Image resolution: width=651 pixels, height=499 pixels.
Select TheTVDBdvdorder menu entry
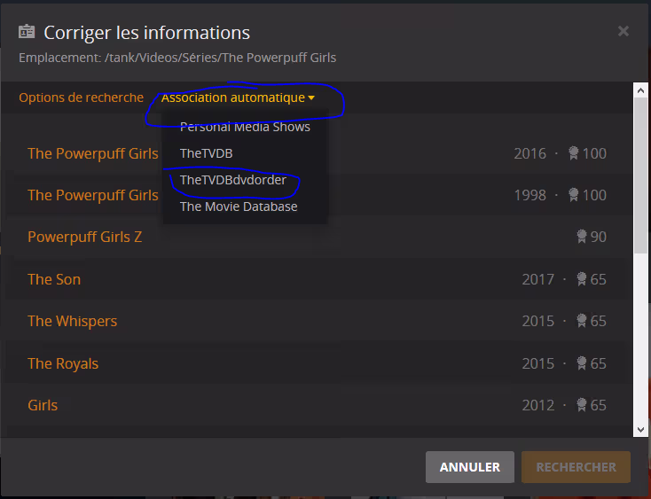pyautogui.click(x=233, y=180)
